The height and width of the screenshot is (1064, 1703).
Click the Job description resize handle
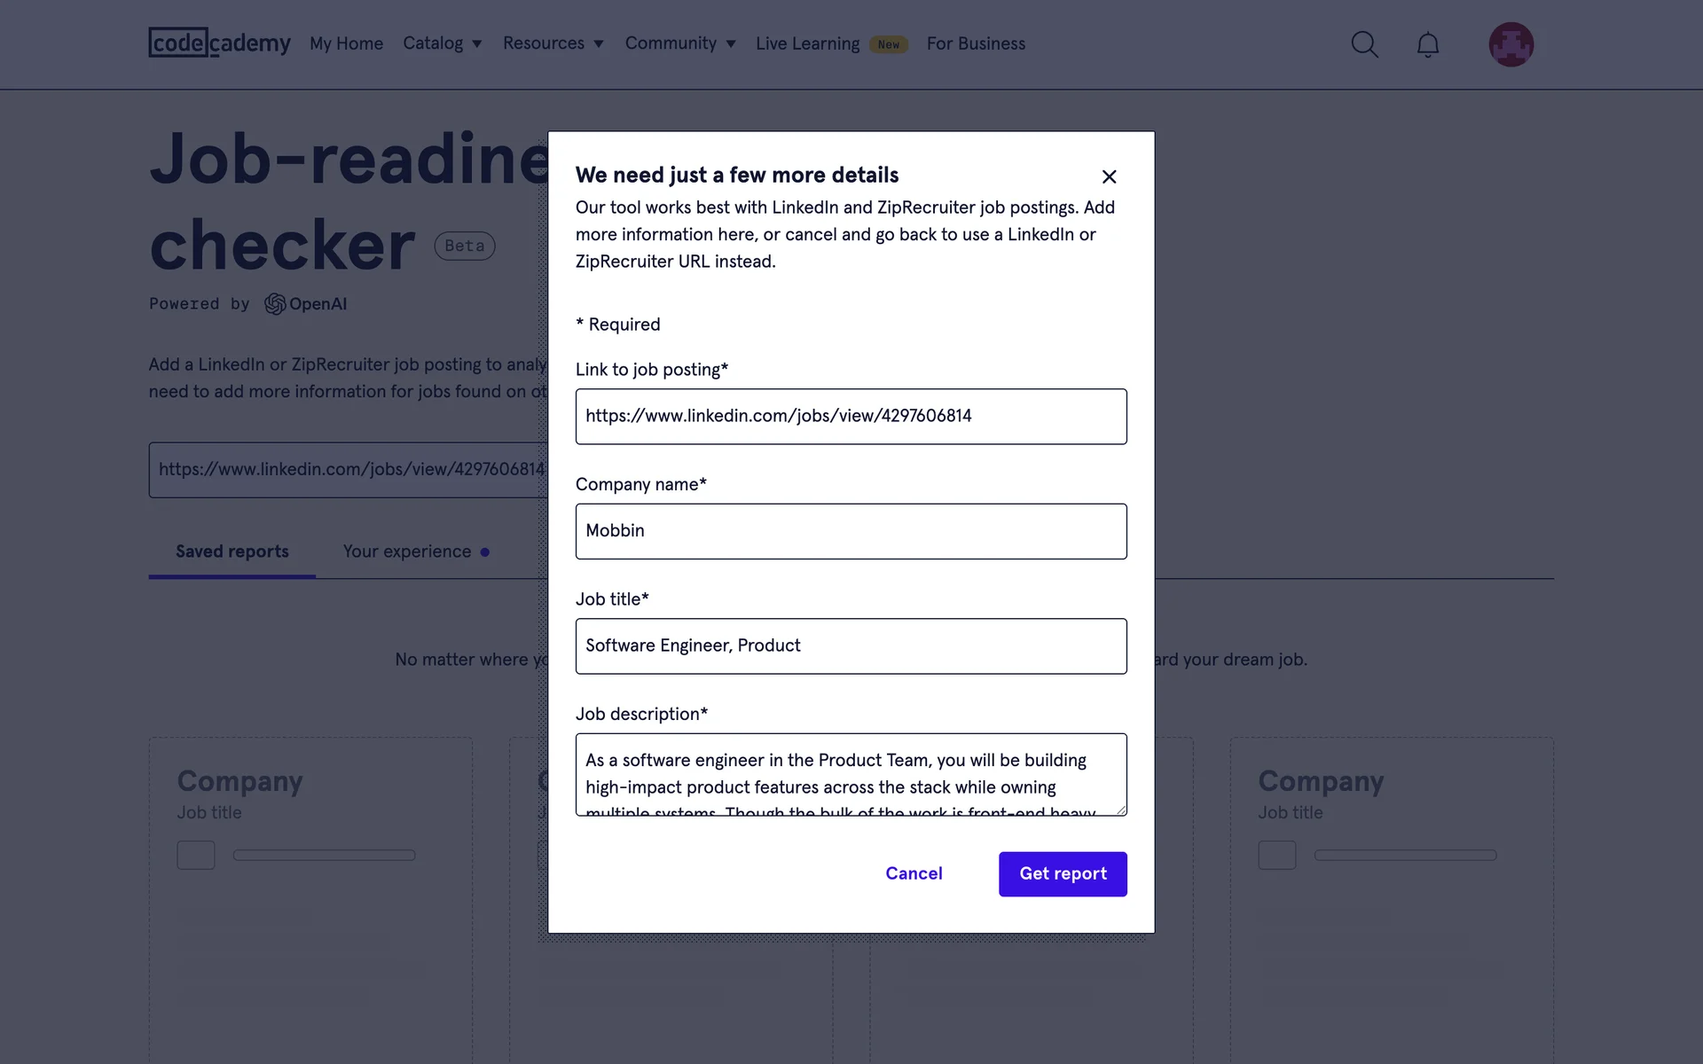tap(1121, 810)
